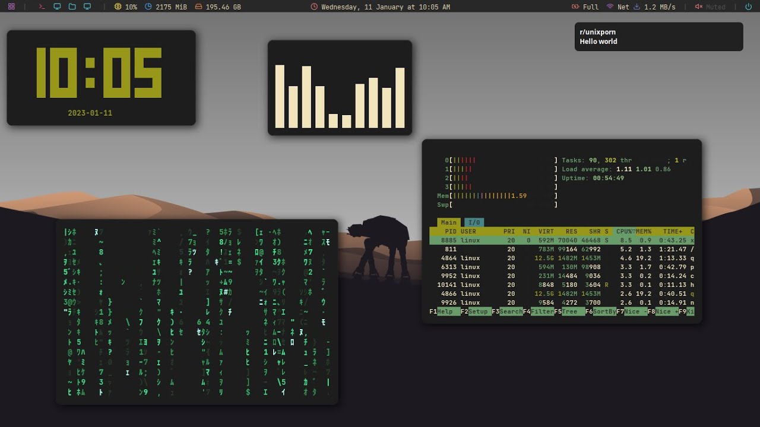Click F7 Nice - in htop
760x427 pixels.
point(632,311)
